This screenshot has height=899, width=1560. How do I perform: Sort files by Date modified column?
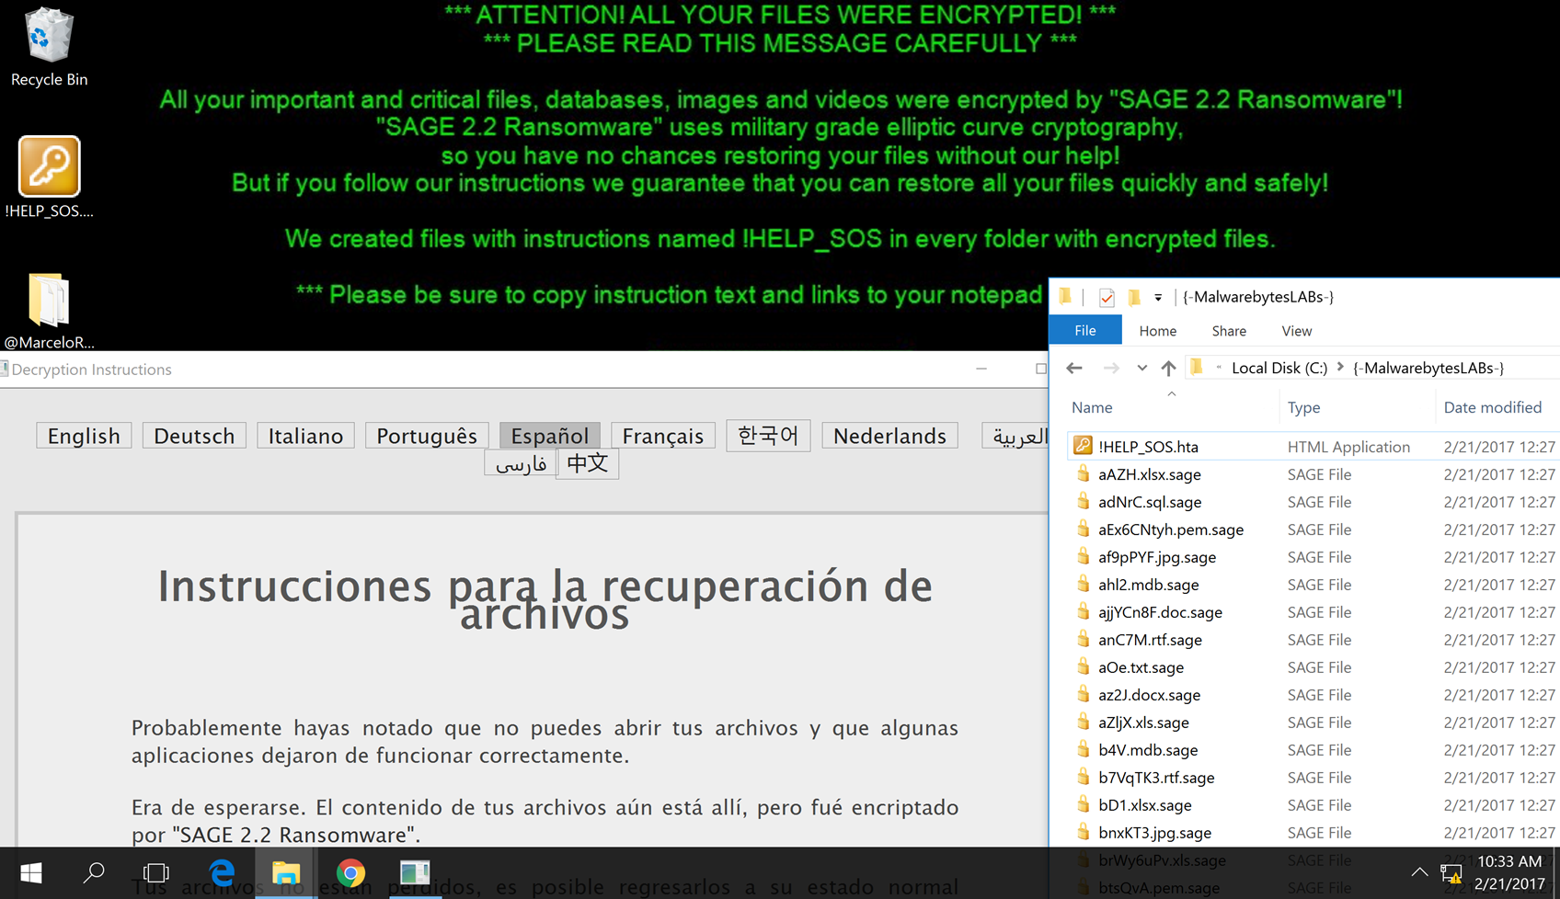tap(1493, 407)
